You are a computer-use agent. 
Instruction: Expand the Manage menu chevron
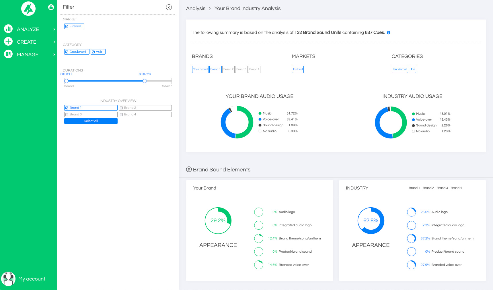[x=54, y=55]
